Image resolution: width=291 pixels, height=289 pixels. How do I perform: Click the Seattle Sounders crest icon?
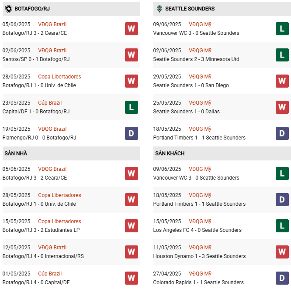click(159, 9)
